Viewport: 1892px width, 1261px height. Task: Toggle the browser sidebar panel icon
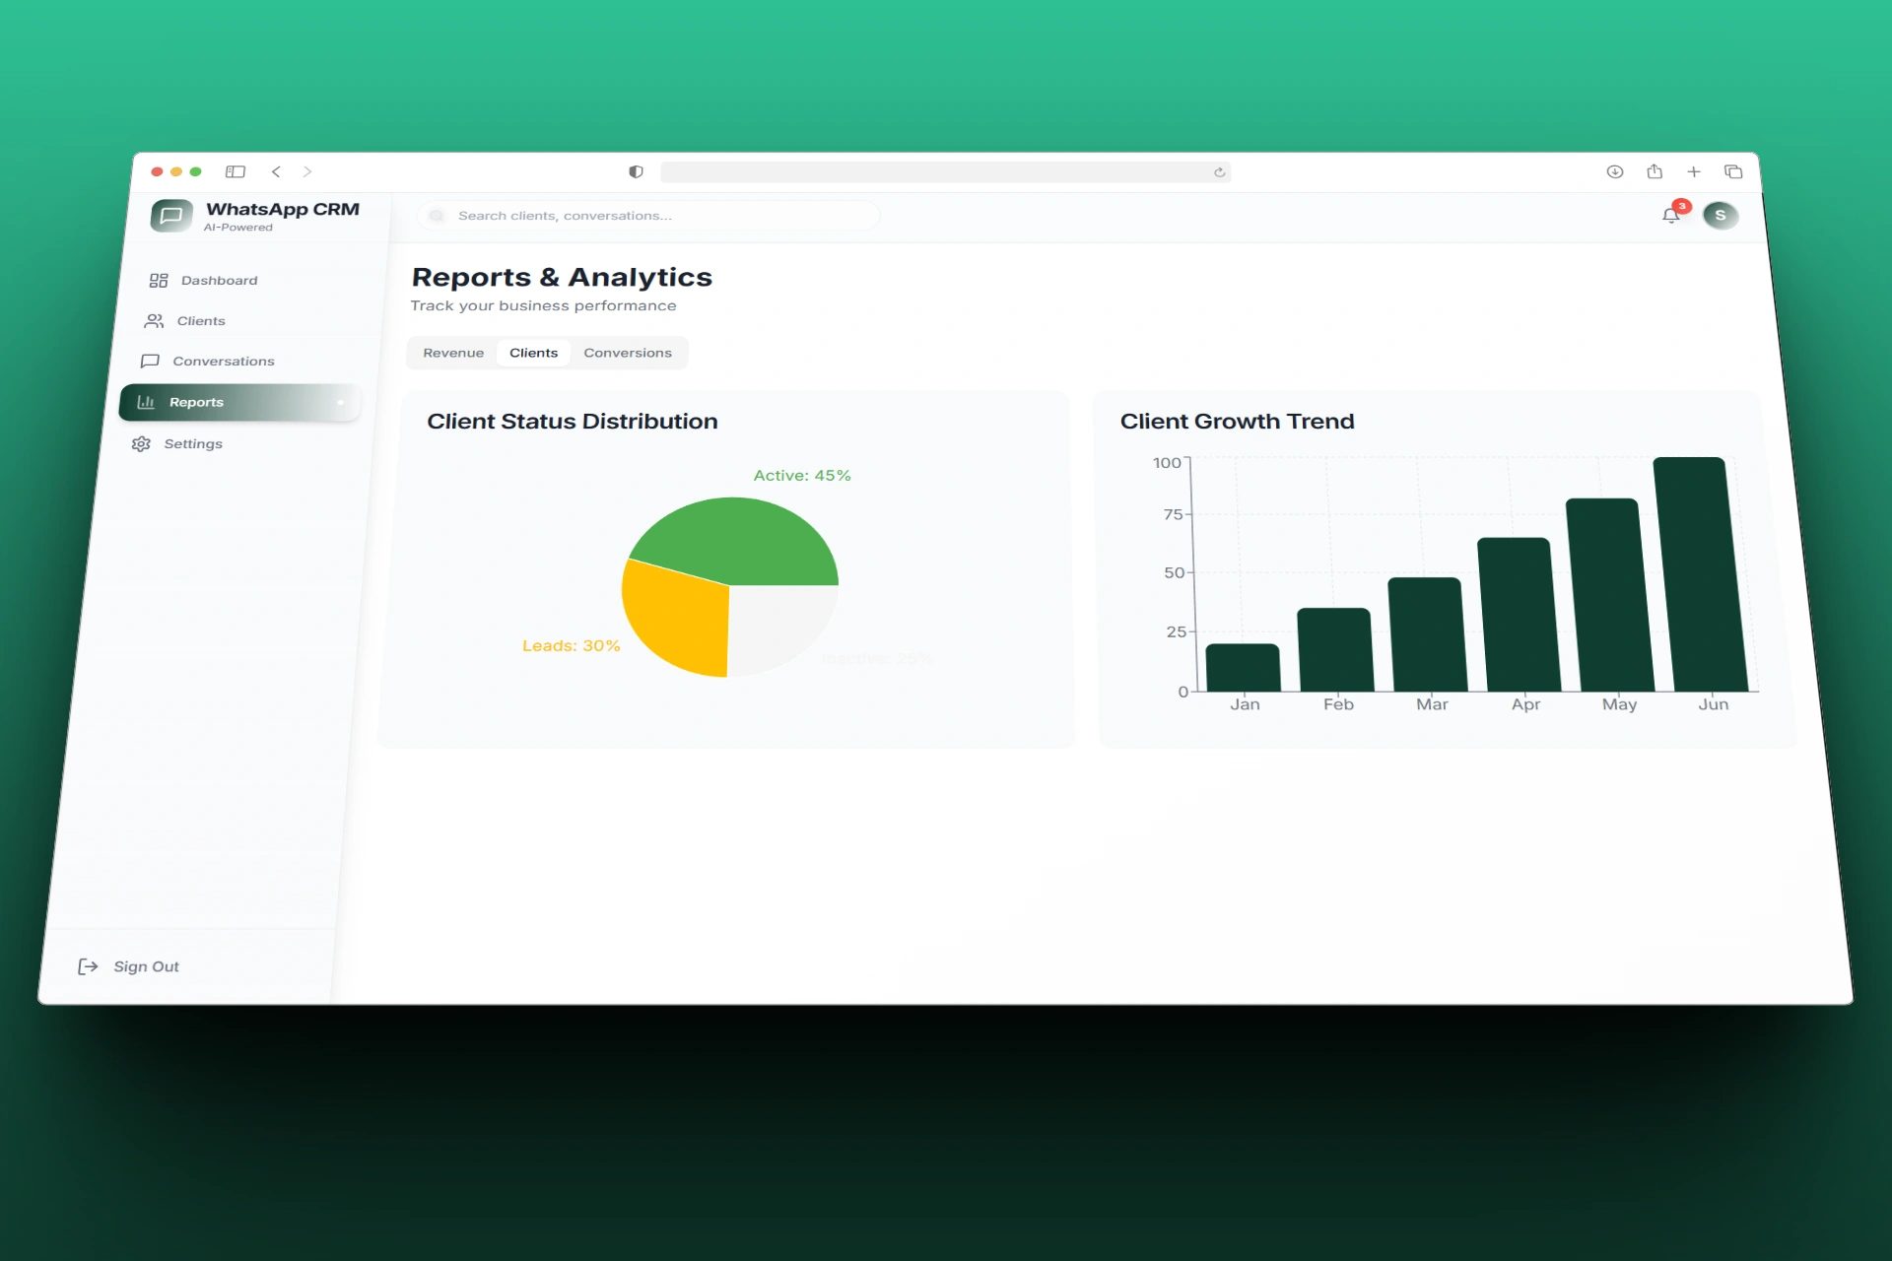[x=236, y=171]
